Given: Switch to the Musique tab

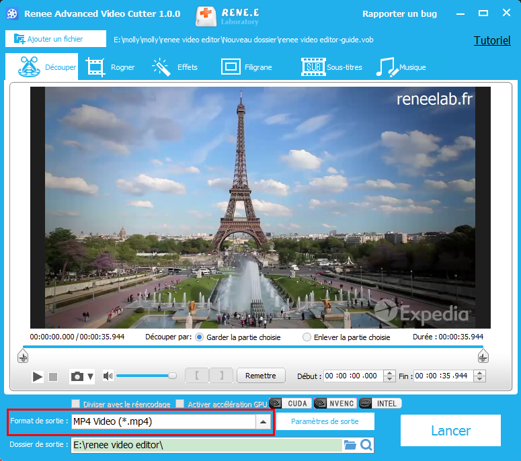Looking at the screenshot, I should (401, 67).
